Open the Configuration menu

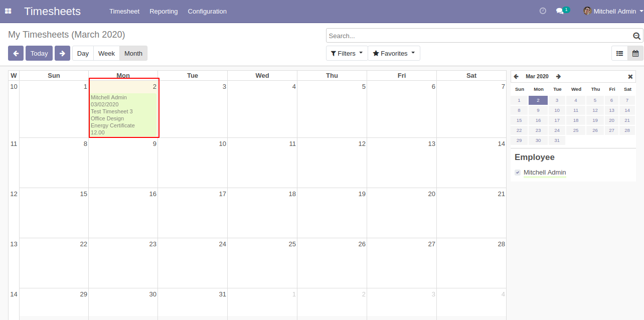point(207,11)
